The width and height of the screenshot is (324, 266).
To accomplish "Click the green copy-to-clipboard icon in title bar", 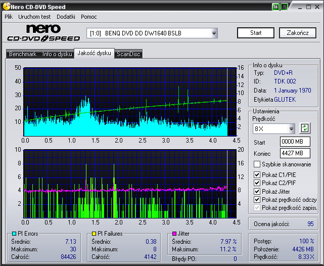I will [x=275, y=7].
